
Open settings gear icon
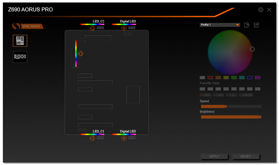click(x=261, y=10)
